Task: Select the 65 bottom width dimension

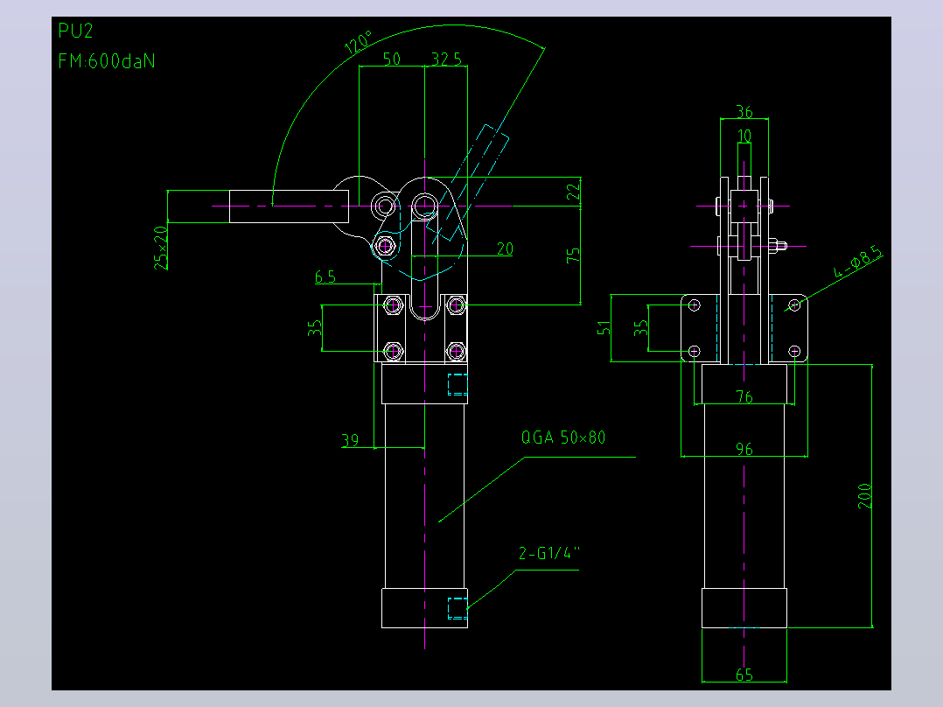Action: [744, 675]
